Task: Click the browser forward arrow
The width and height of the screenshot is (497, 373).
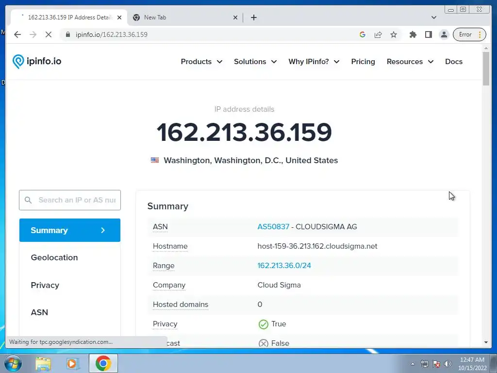Action: point(33,34)
